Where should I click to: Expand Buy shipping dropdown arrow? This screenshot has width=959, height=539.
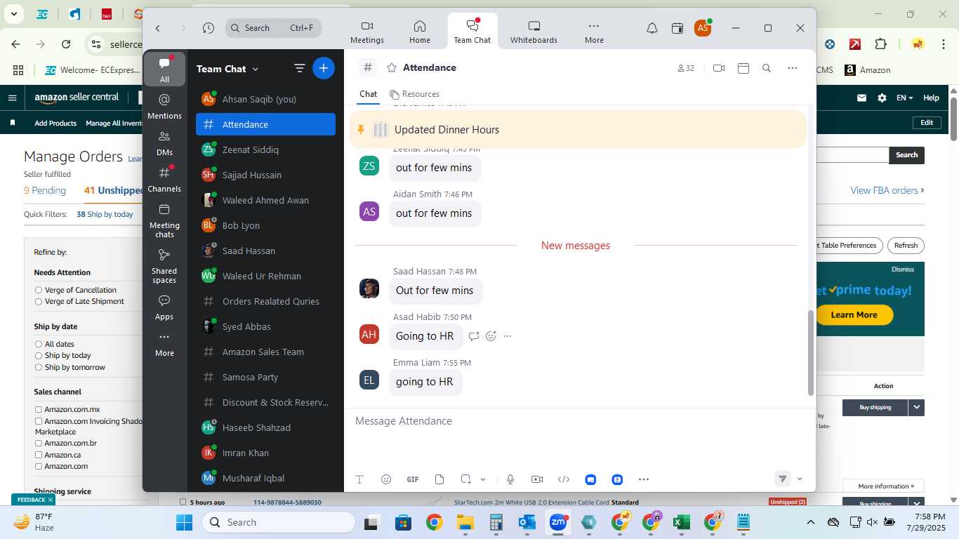click(x=916, y=407)
